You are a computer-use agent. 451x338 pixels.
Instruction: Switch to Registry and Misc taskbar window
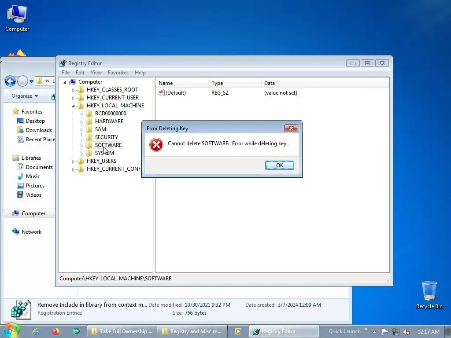pyautogui.click(x=192, y=331)
